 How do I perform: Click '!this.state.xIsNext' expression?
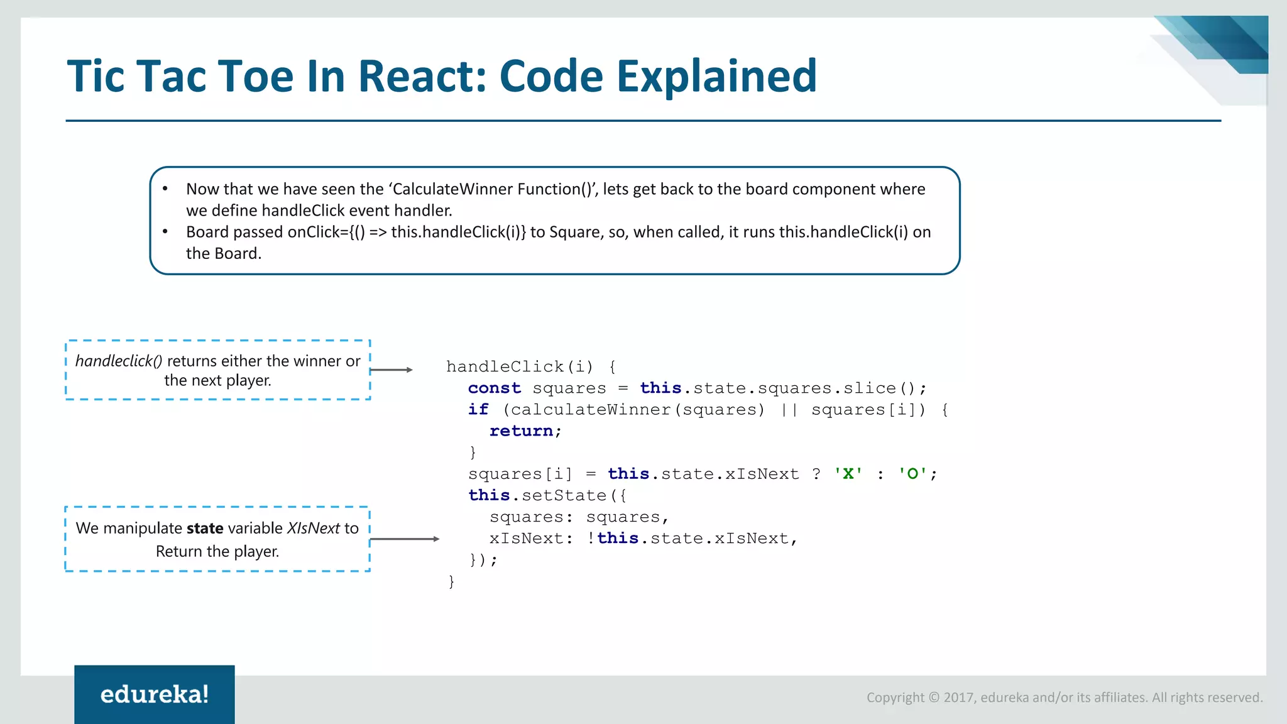(691, 539)
